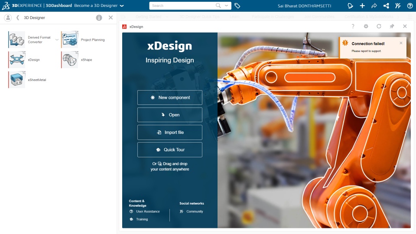
Task: Launch the xDesign app icon in sidebar
Action: pyautogui.click(x=17, y=60)
